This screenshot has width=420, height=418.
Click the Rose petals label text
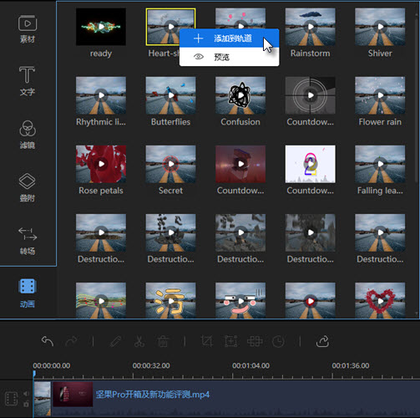click(x=101, y=191)
